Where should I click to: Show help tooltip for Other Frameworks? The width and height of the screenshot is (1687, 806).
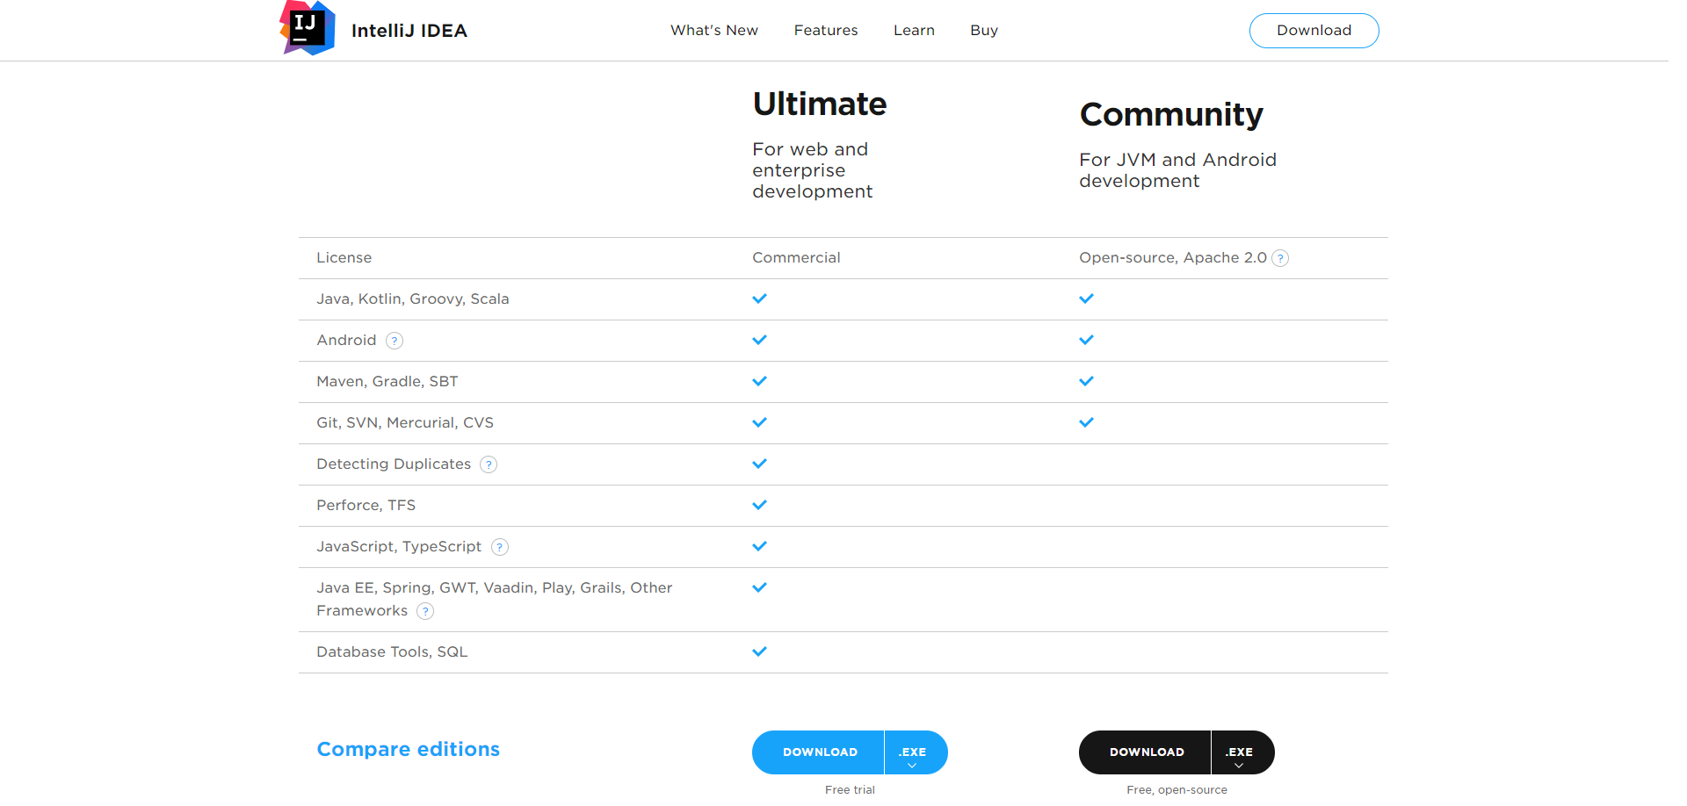tap(425, 611)
